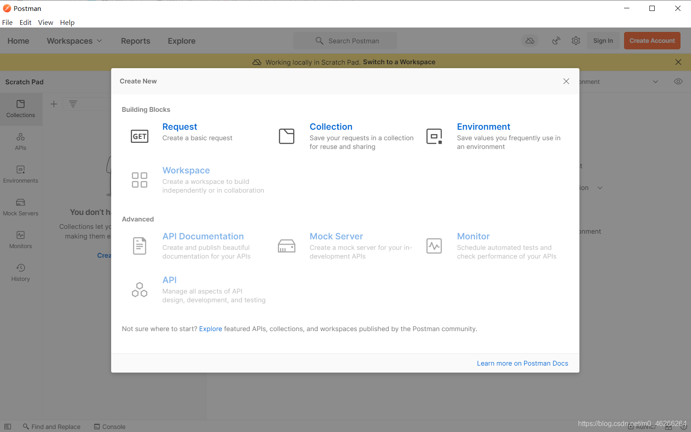691x432 pixels.
Task: Open Mock Servers in the sidebar
Action: point(21,207)
